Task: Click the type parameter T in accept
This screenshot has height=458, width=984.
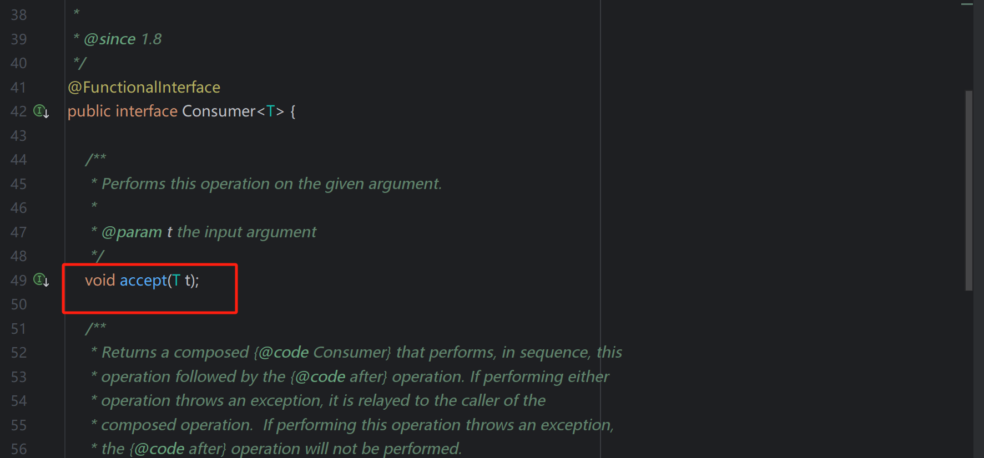Action: click(x=176, y=281)
